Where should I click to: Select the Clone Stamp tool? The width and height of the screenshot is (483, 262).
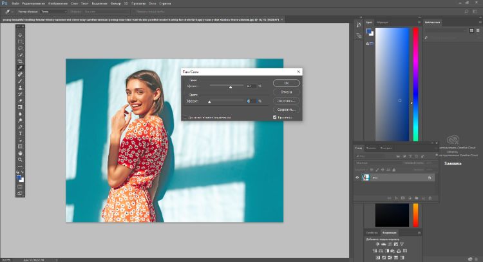(x=20, y=88)
